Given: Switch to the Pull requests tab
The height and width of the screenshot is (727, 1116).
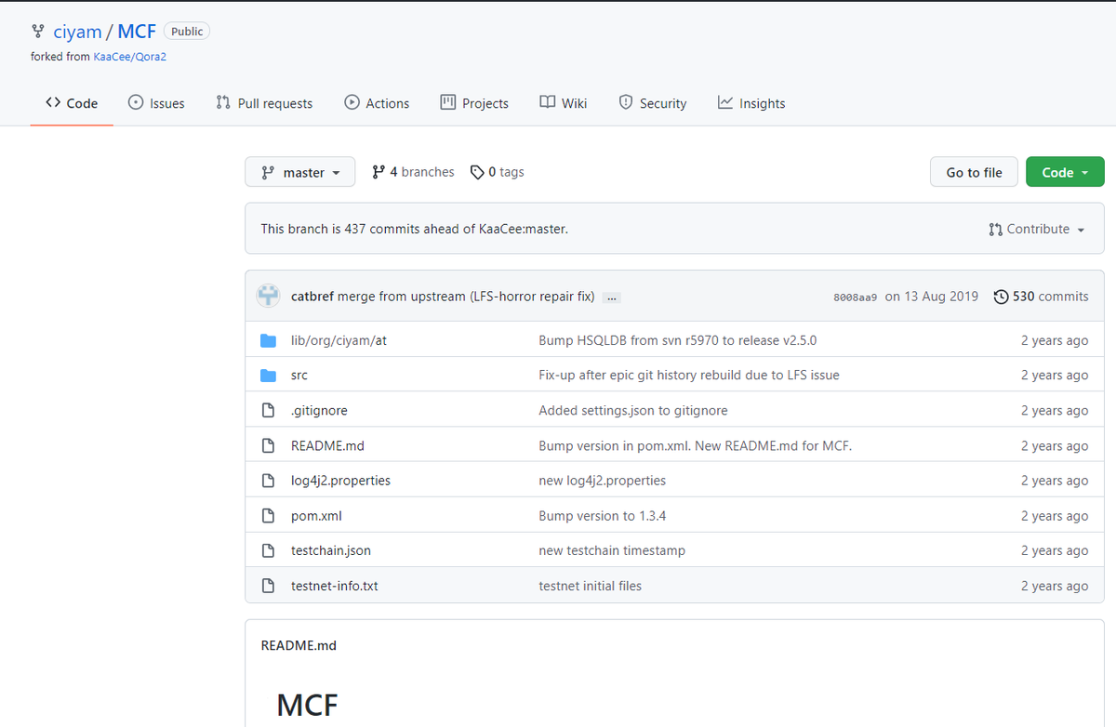Looking at the screenshot, I should [264, 103].
